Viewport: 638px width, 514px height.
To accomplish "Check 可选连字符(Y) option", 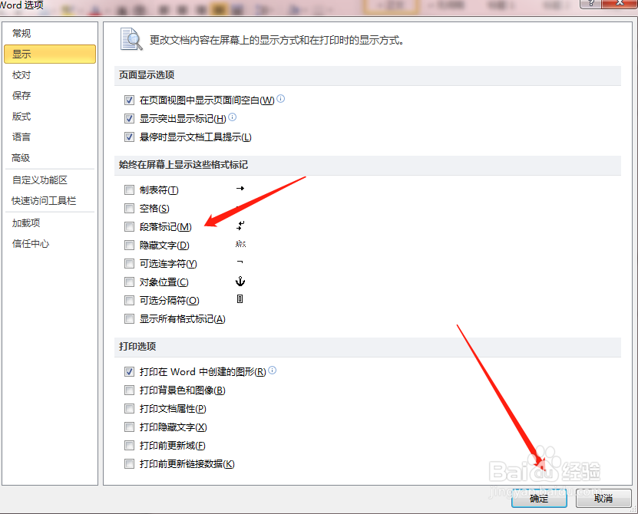I will [x=129, y=263].
